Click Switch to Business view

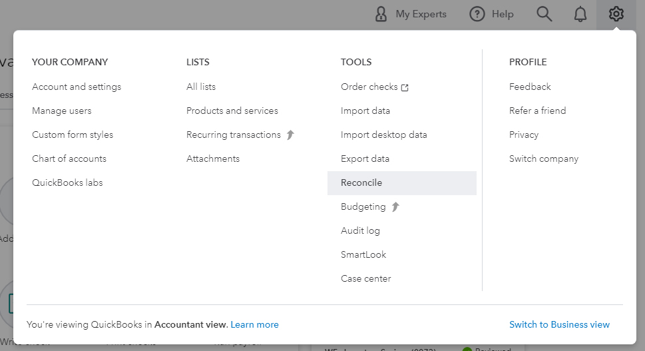(559, 324)
